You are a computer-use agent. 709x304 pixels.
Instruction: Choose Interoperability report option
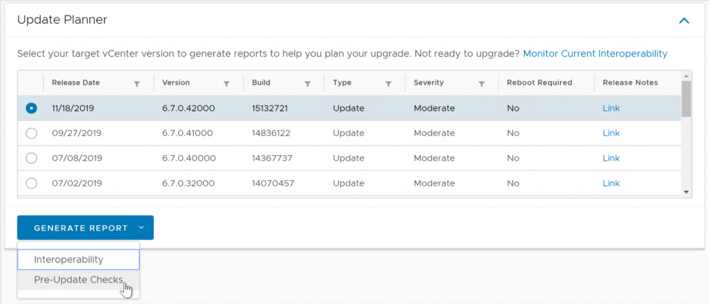(x=78, y=260)
